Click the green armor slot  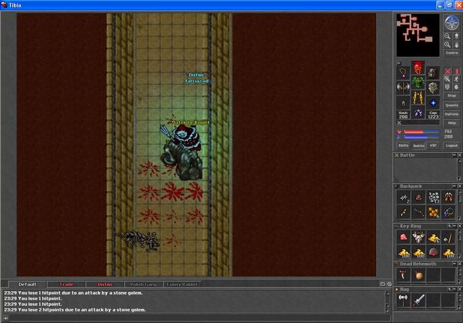click(x=418, y=82)
